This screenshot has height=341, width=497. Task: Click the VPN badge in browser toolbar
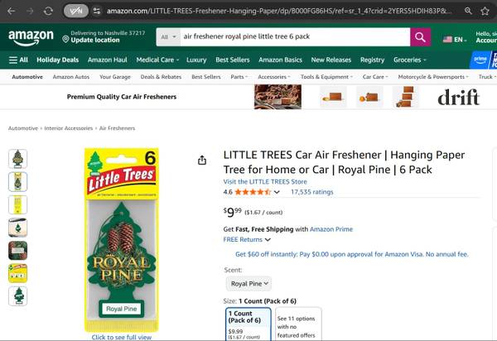point(75,11)
